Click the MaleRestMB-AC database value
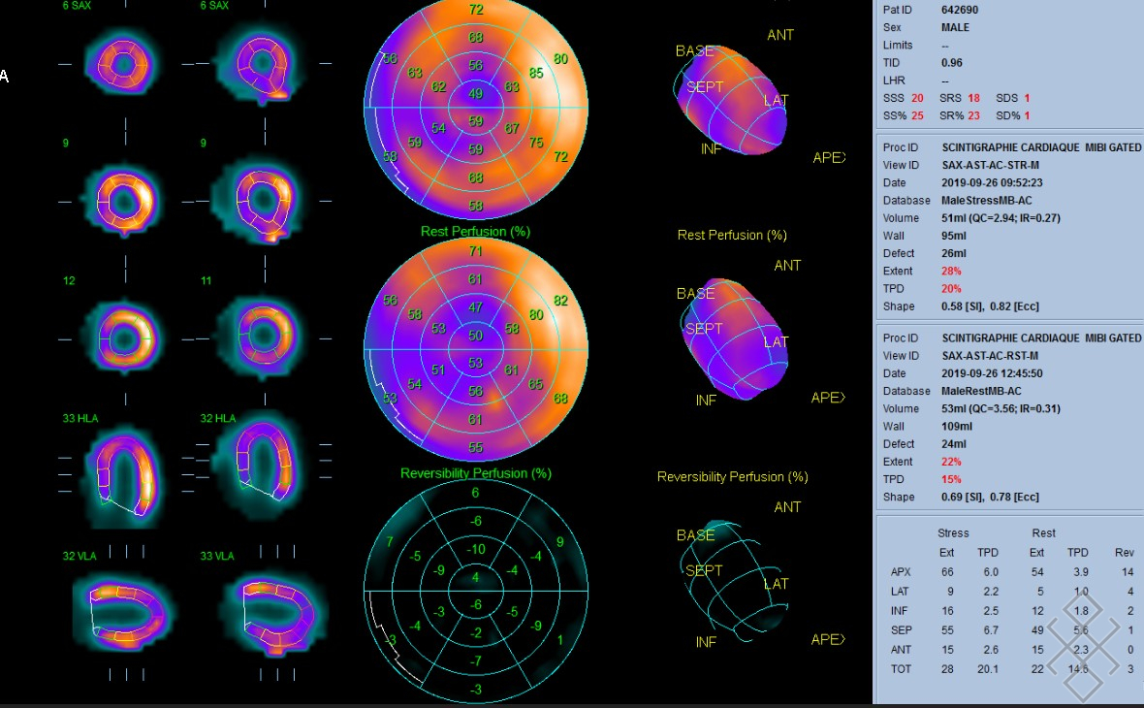Screen dimensions: 1144x708 point(981,391)
